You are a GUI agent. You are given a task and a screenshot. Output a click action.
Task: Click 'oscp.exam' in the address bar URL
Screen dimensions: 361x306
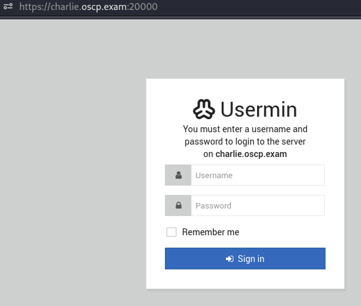pyautogui.click(x=104, y=7)
